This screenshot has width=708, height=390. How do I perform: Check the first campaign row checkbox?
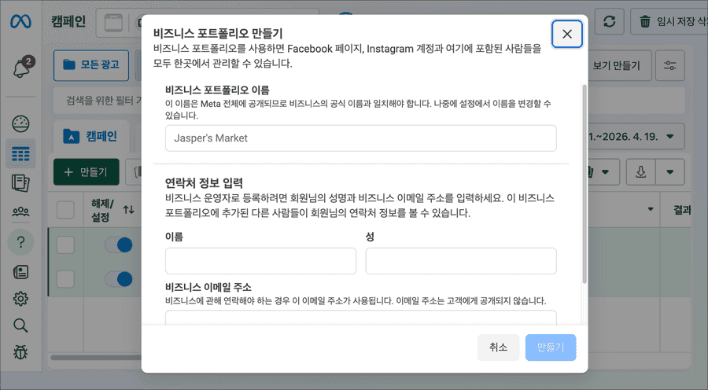coord(65,245)
